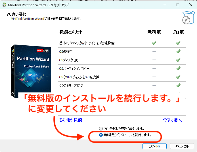This screenshot has width=197, height=152.
Task: Minimize the setup window
Action: 165,5
